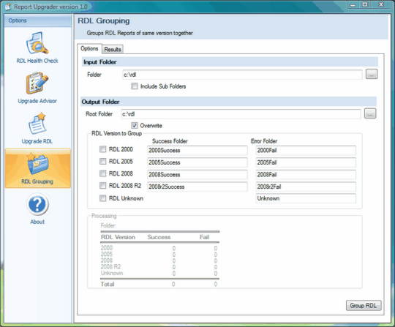Open the RDL Health Check icon
Screen dimensions: 395x327
click(37, 43)
